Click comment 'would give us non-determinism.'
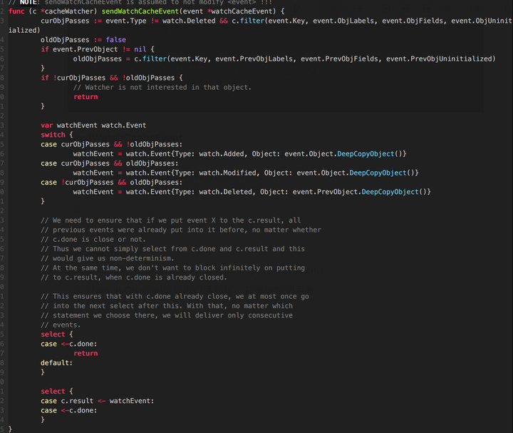 tap(108, 258)
